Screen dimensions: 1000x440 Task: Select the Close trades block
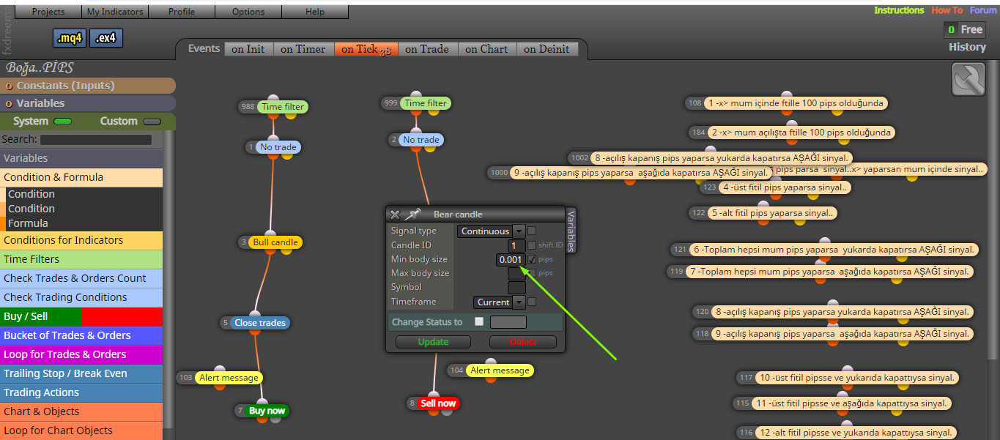[260, 323]
